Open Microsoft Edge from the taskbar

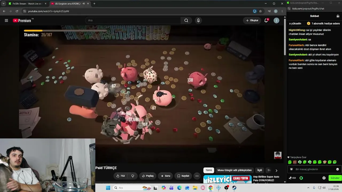click(179, 188)
